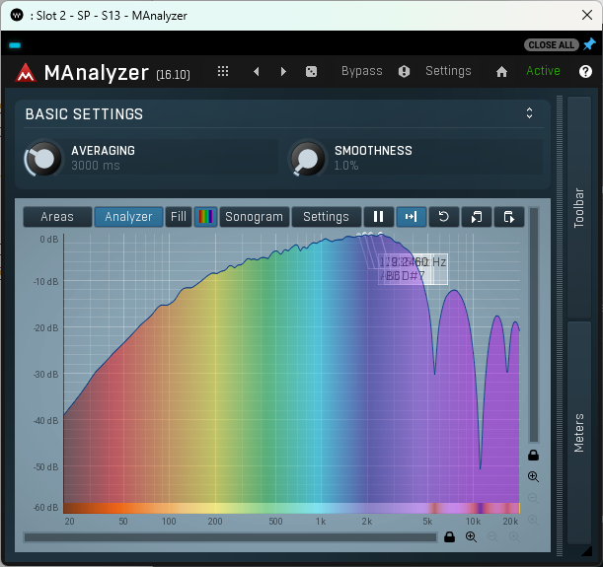603x567 pixels.
Task: Click the D#7 peak frequency label
Action: pyautogui.click(x=414, y=275)
